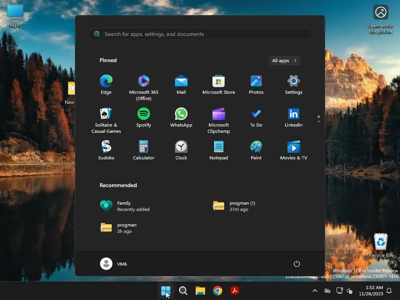Open Movies & TV
This screenshot has height=300, width=400.
click(x=294, y=150)
